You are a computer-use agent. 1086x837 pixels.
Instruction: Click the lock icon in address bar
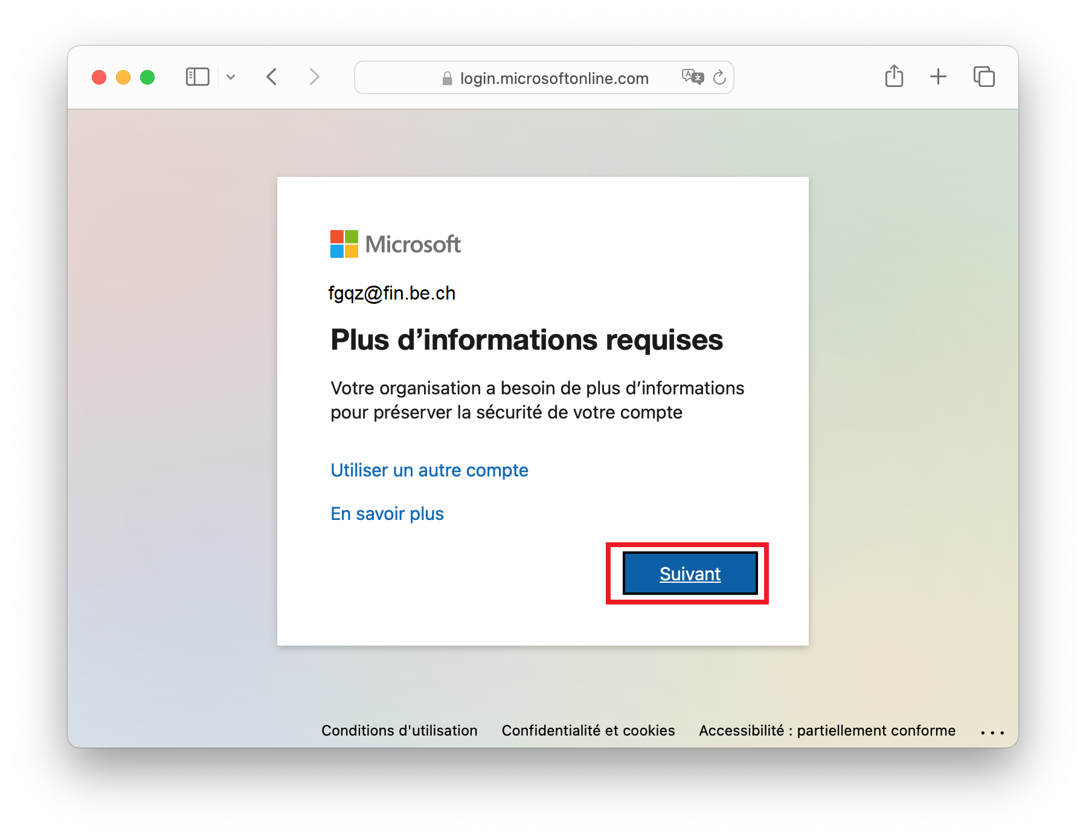click(x=447, y=79)
